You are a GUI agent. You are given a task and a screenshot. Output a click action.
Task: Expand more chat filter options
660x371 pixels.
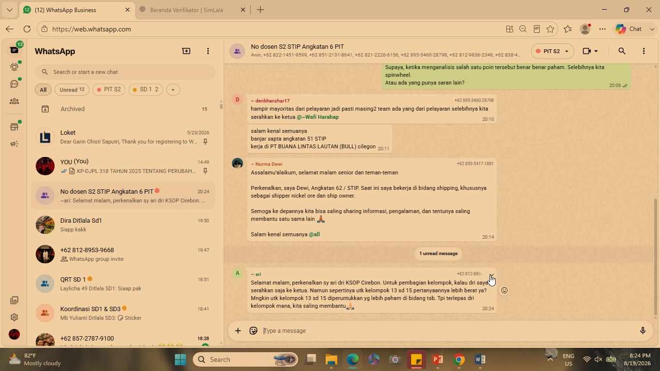(x=172, y=89)
